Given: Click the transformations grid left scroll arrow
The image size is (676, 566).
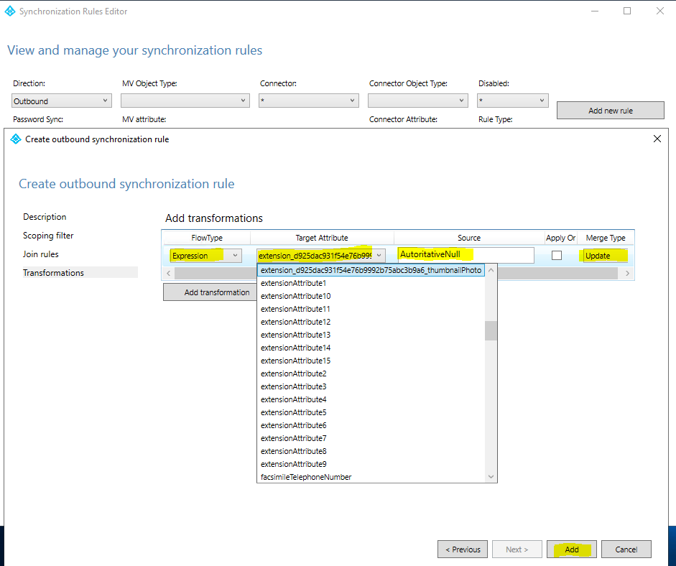Looking at the screenshot, I should [x=169, y=273].
